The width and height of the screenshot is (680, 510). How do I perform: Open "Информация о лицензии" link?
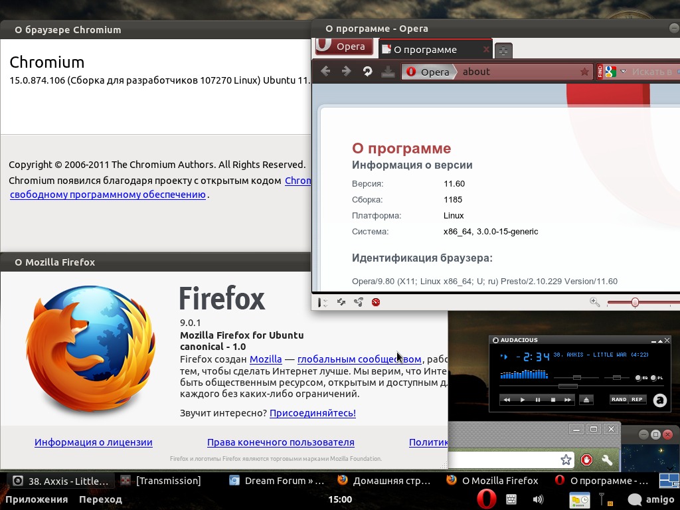tap(93, 442)
